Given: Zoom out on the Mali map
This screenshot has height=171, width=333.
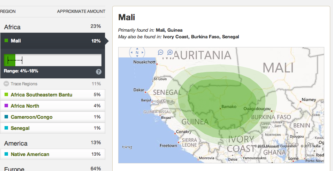Looking at the screenshot, I should tap(161, 52).
